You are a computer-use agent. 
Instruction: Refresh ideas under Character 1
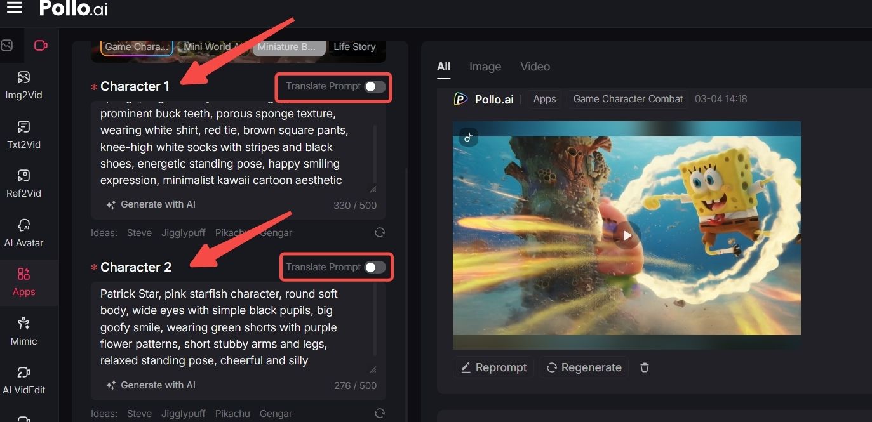(380, 232)
